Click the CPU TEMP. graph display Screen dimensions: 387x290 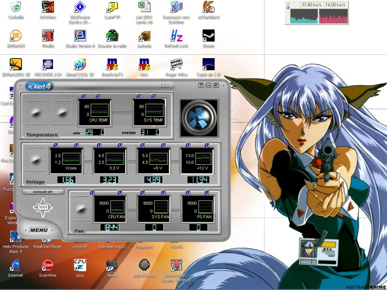pyautogui.click(x=94, y=112)
